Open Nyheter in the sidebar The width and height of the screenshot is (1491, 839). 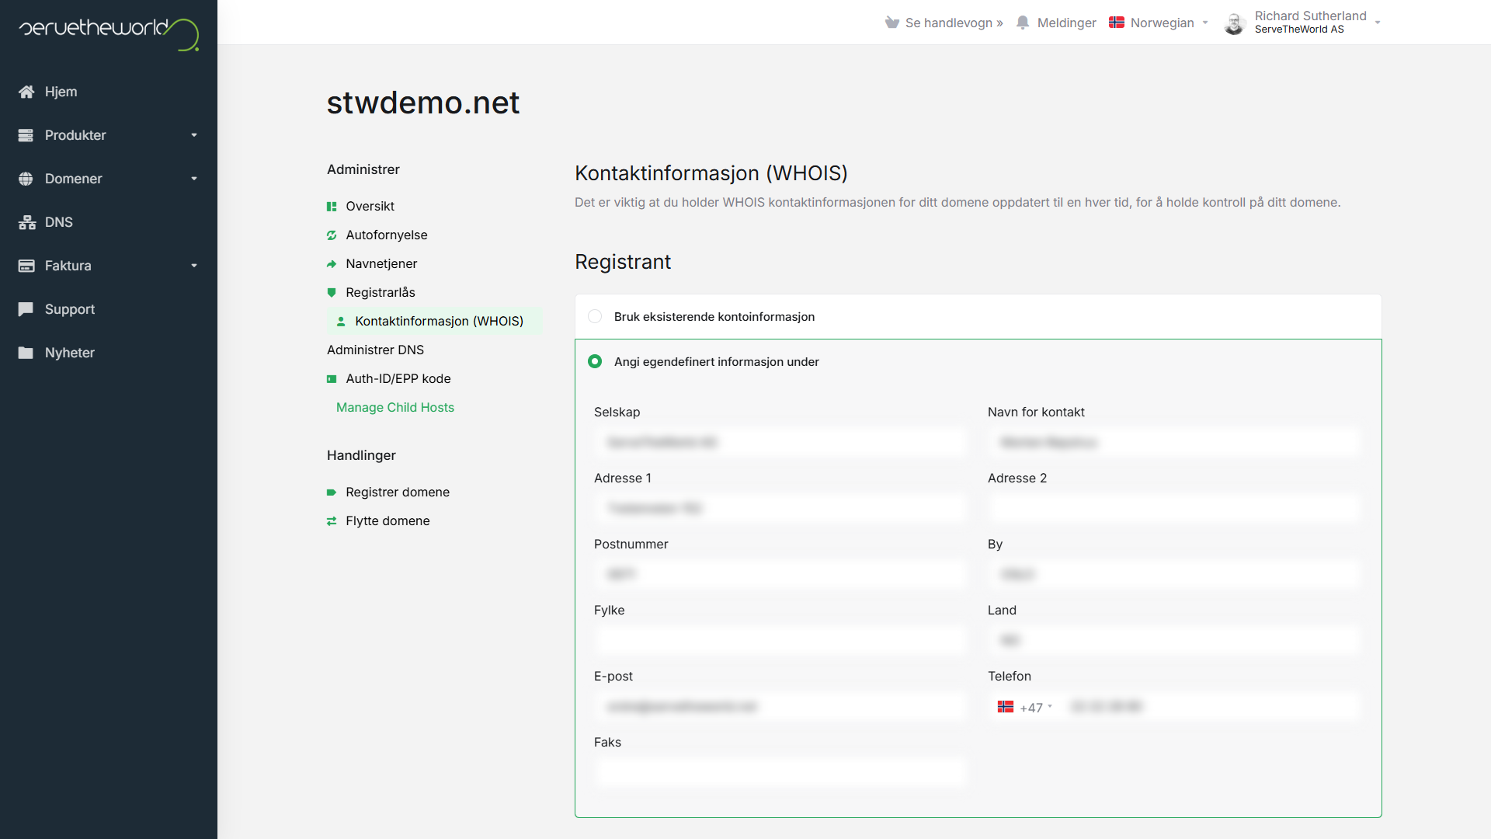70,353
